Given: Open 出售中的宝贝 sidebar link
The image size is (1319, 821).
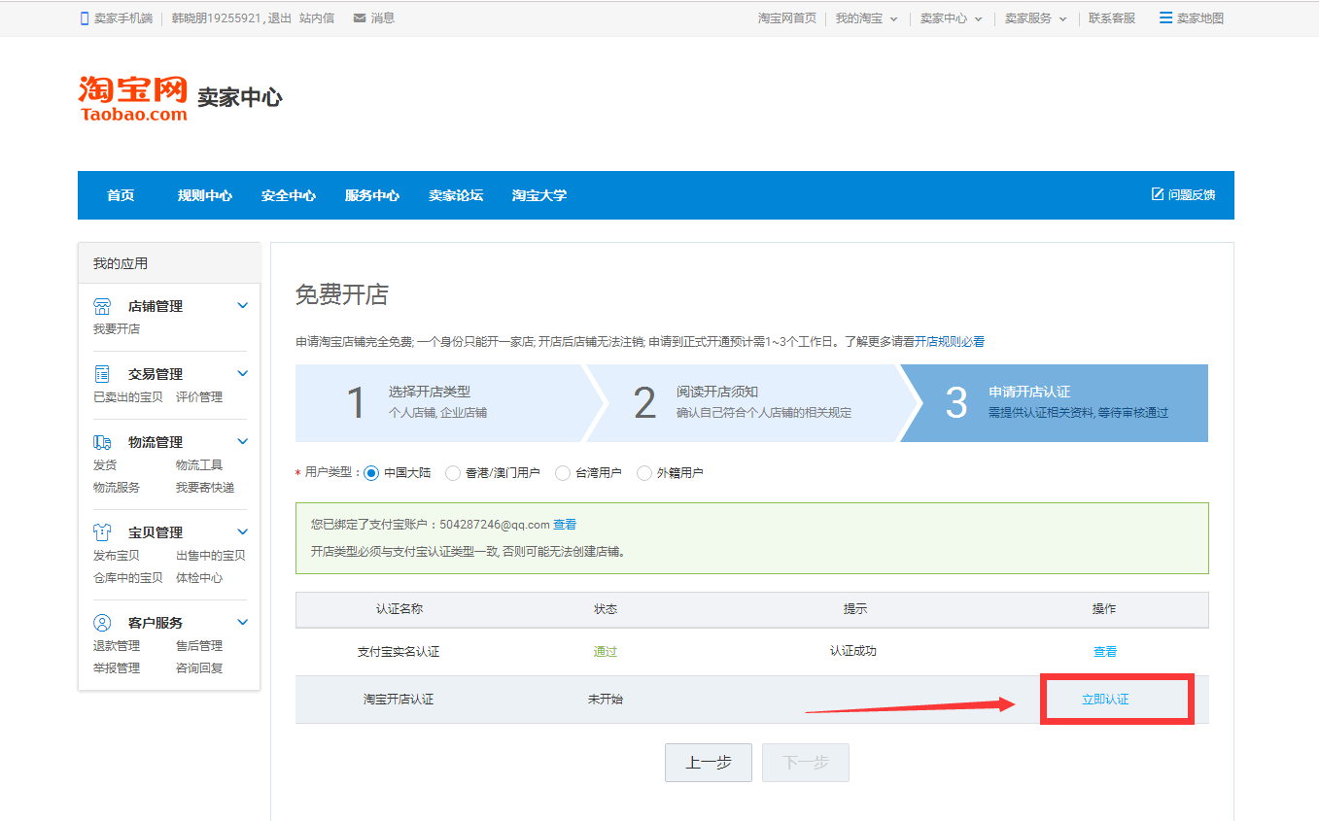Looking at the screenshot, I should pos(211,556).
